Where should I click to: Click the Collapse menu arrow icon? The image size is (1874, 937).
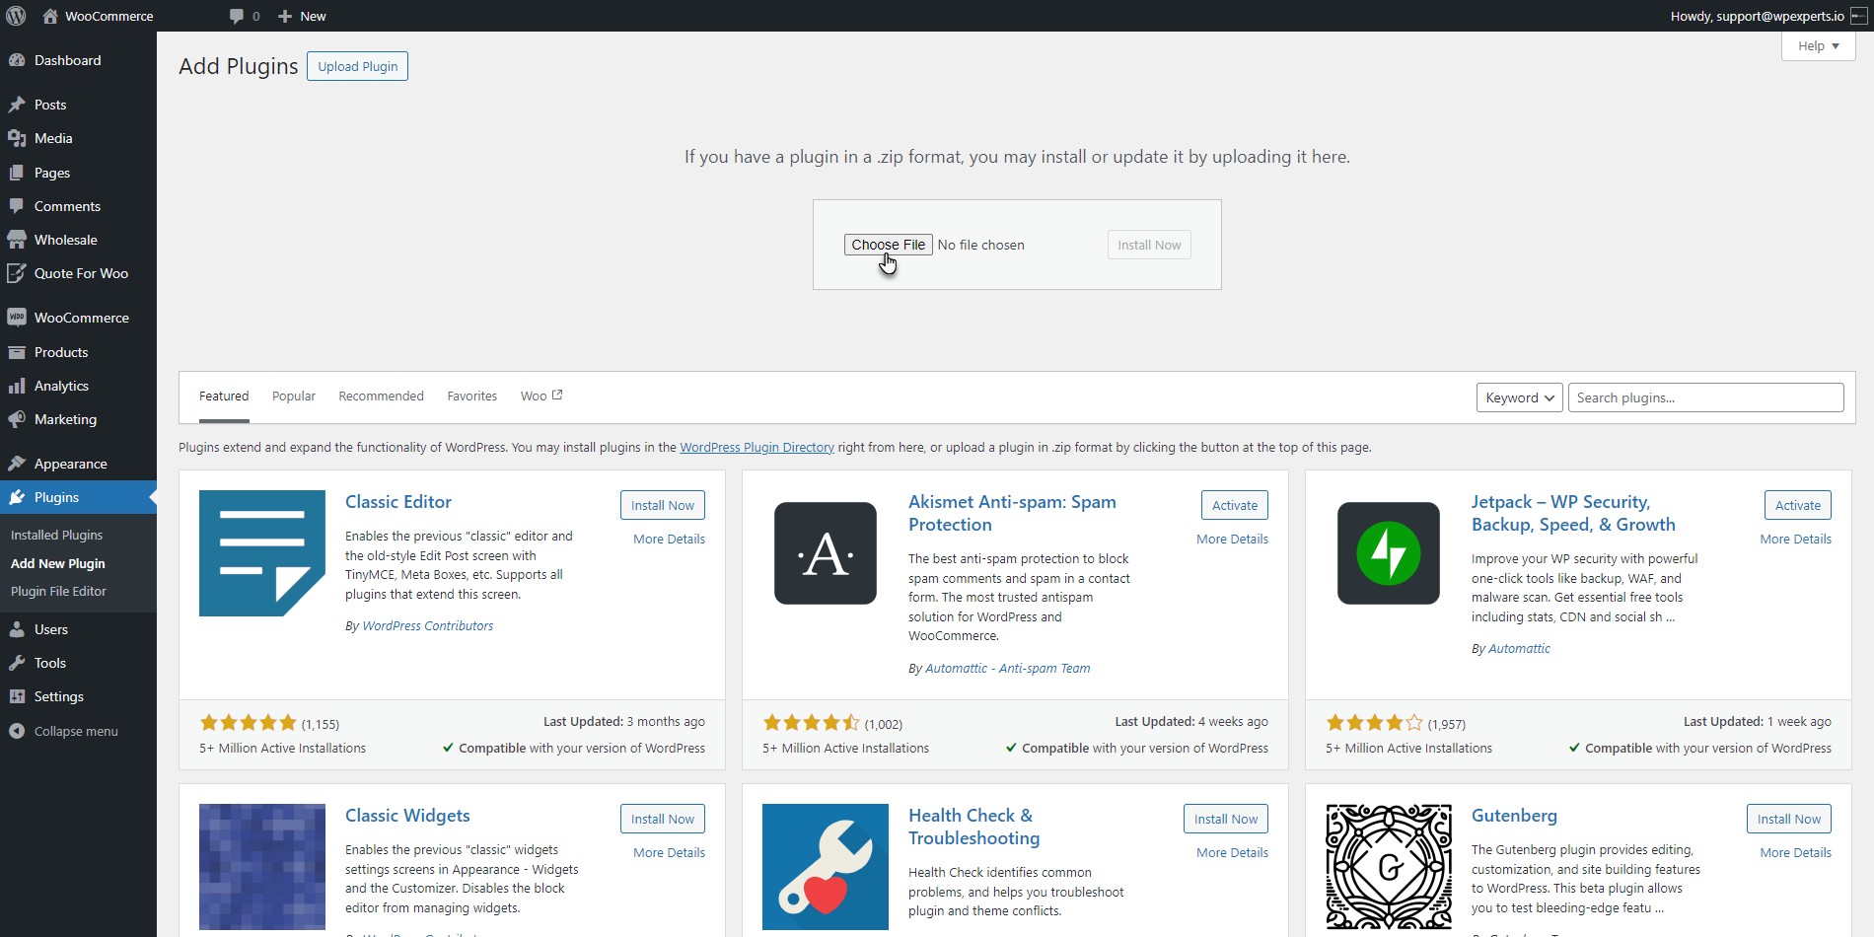tap(17, 731)
